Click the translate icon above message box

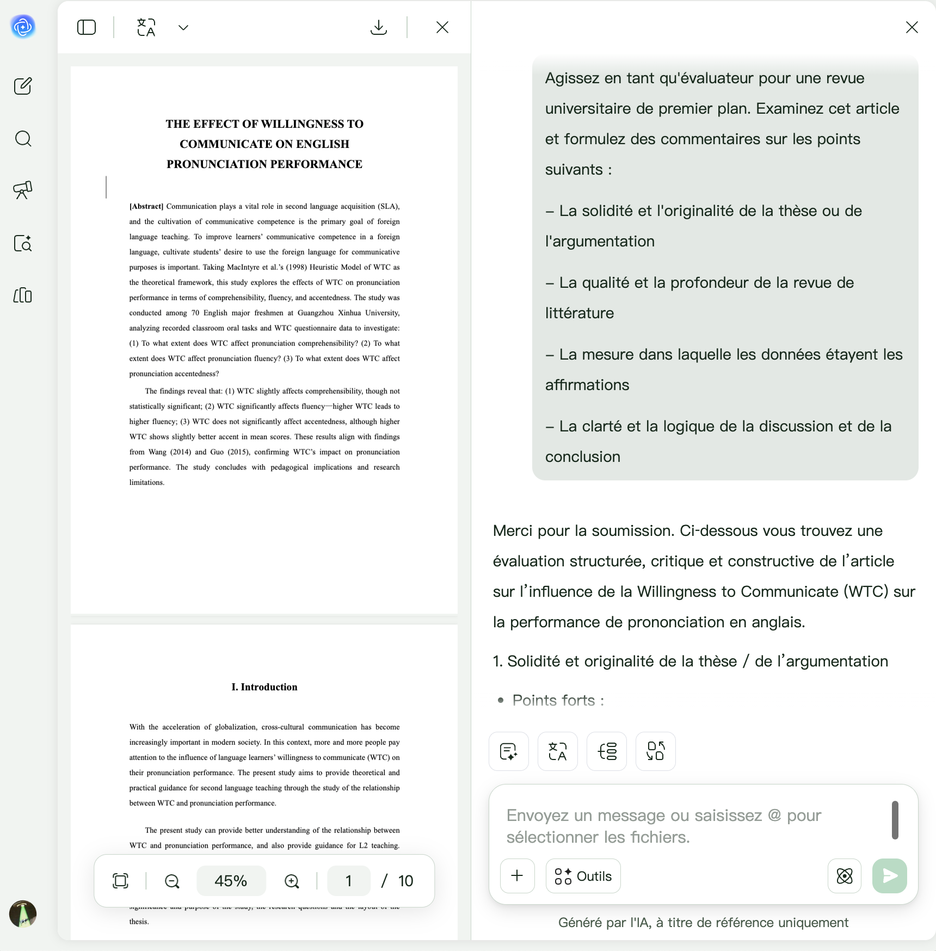pyautogui.click(x=558, y=751)
